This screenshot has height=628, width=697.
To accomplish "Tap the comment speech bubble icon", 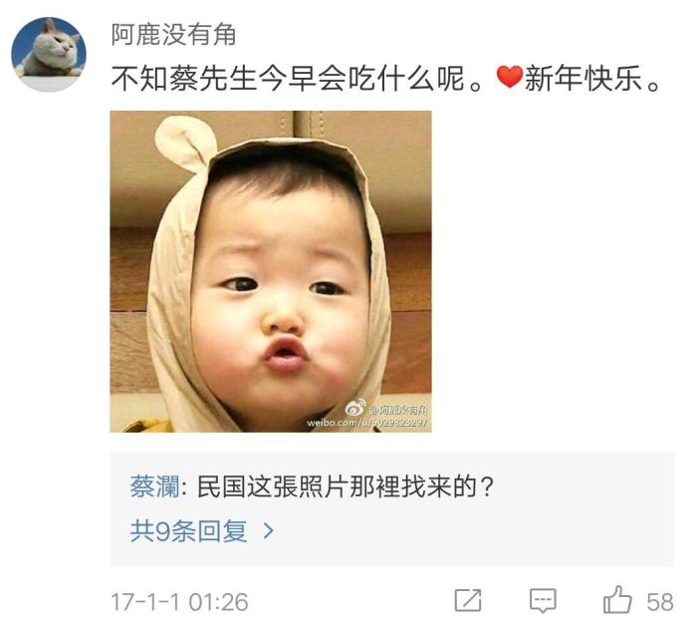I will point(543,601).
